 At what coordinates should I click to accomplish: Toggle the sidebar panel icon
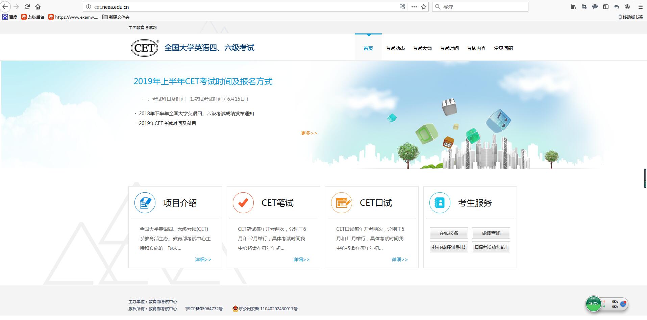606,7
